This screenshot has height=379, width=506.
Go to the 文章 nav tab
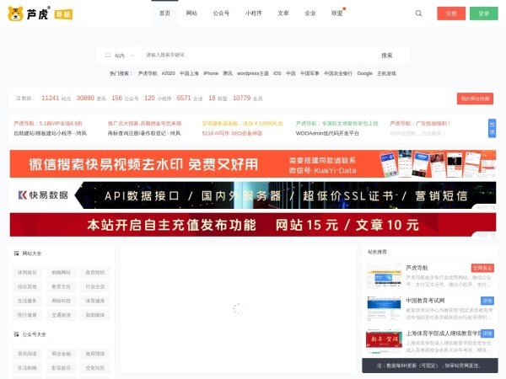(283, 13)
